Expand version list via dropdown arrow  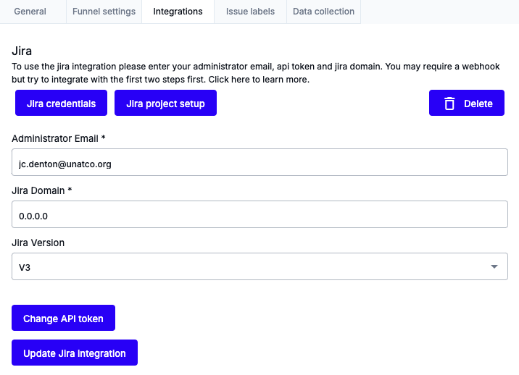point(494,266)
